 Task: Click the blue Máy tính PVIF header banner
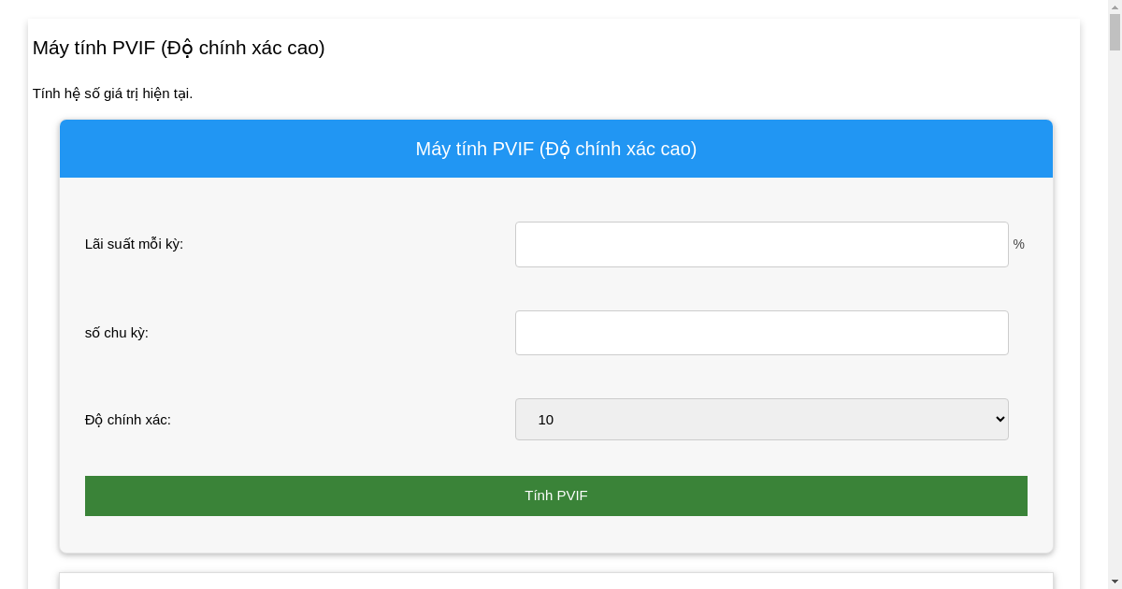(x=556, y=149)
